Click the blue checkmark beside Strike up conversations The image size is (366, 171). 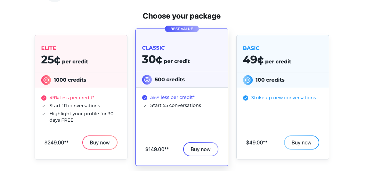246,98
